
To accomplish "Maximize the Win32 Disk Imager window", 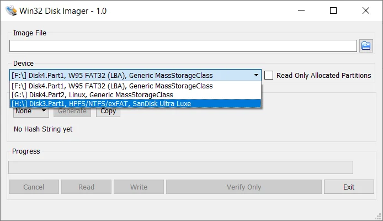I will tap(333, 10).
